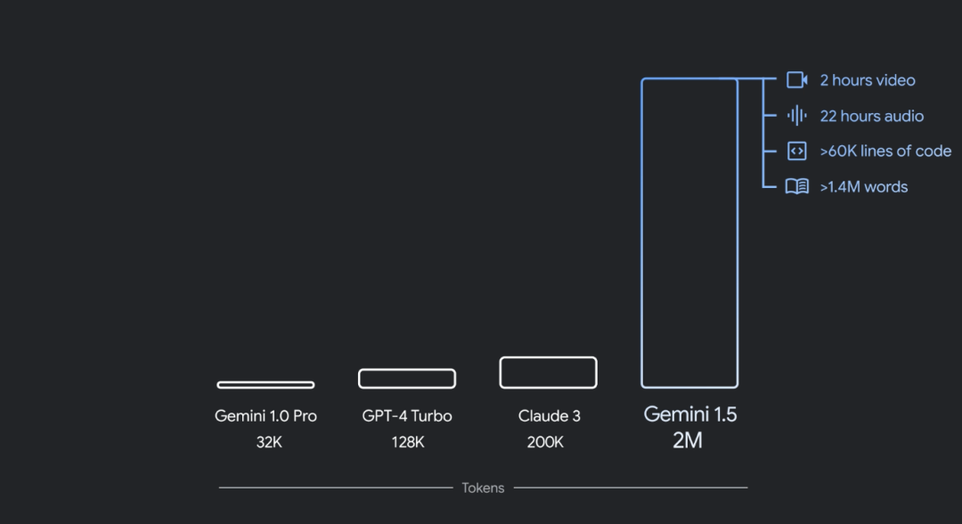962x524 pixels.
Task: Click the audio waveform icon
Action: pos(796,116)
